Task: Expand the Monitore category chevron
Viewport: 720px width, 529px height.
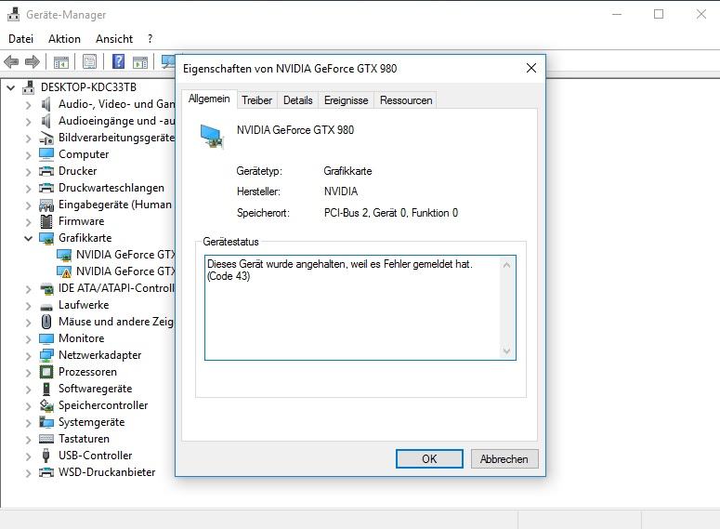Action: coord(29,338)
